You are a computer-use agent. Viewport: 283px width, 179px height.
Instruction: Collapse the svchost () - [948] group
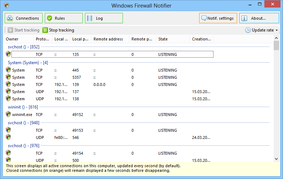(23, 123)
